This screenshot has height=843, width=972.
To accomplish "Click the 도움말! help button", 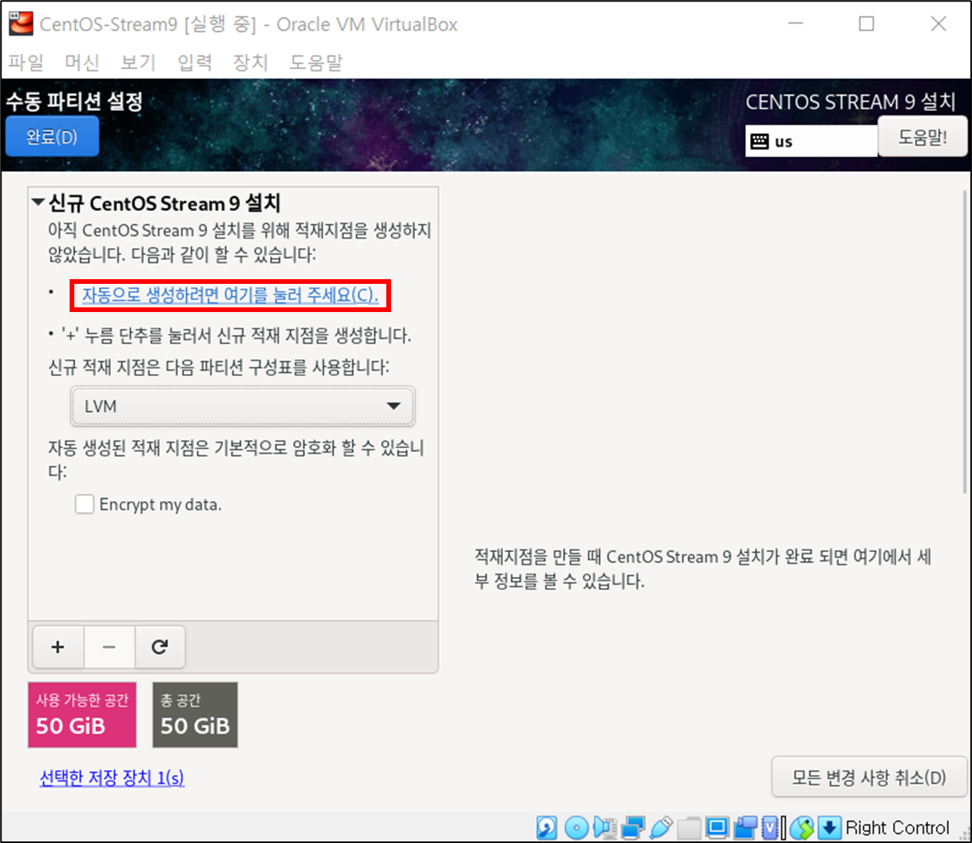I will [x=923, y=137].
